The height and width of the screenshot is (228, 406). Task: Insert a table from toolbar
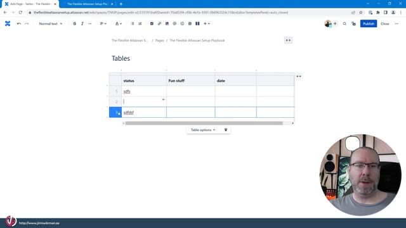point(190,23)
